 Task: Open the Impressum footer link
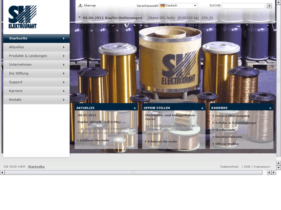[262, 167]
